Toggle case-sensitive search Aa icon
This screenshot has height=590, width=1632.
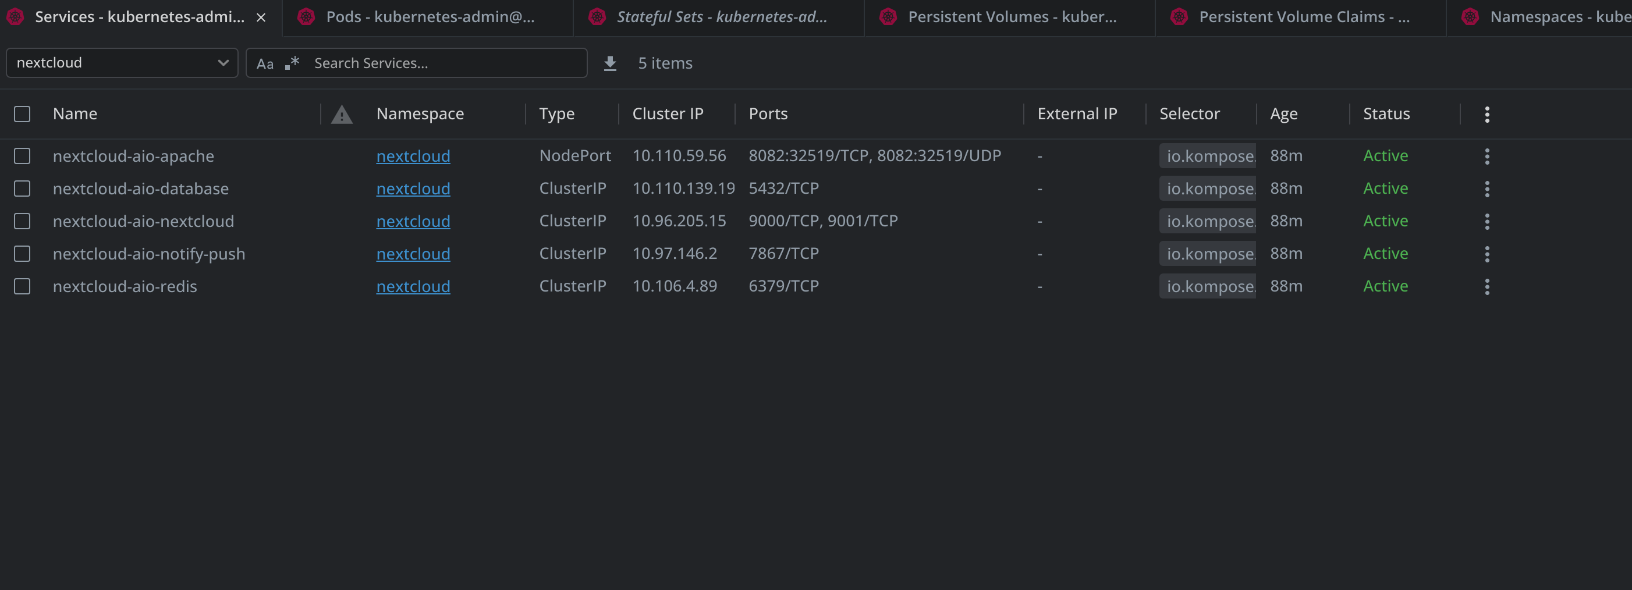[265, 63]
